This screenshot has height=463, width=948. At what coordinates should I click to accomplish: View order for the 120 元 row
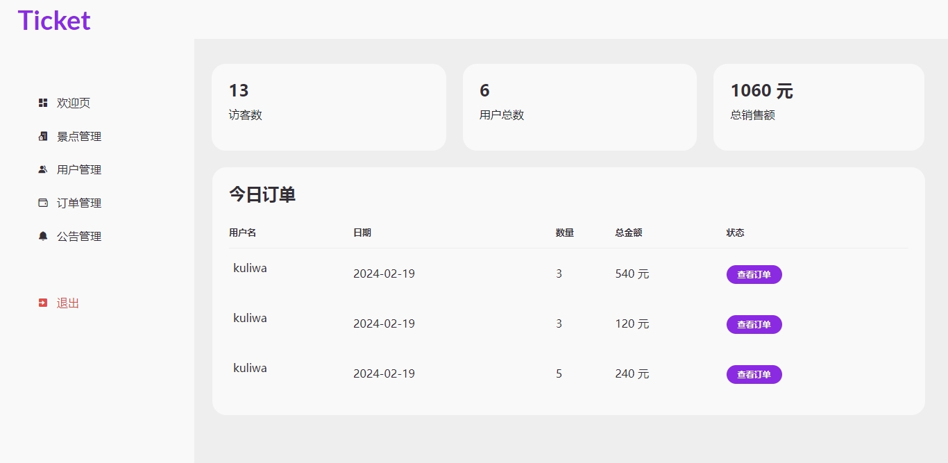pyautogui.click(x=754, y=324)
